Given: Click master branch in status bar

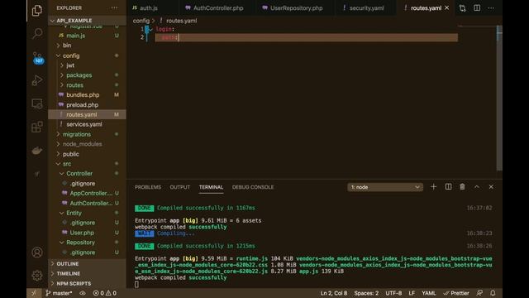Looking at the screenshot, I should pyautogui.click(x=59, y=293).
